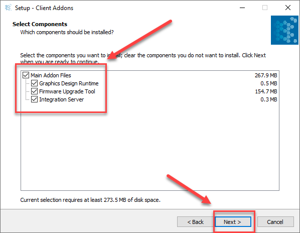Viewport: 300px width, 233px height.
Task: Select the Integration Server label
Action: click(61, 99)
